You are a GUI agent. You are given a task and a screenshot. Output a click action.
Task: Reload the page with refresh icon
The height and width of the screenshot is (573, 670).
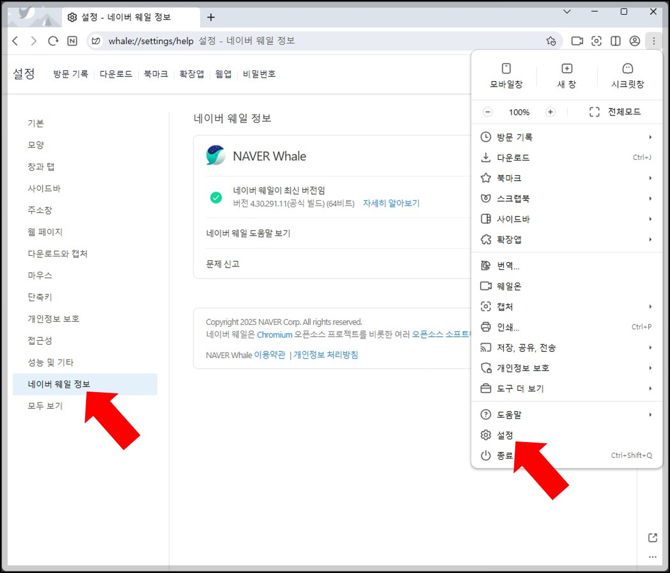(53, 41)
